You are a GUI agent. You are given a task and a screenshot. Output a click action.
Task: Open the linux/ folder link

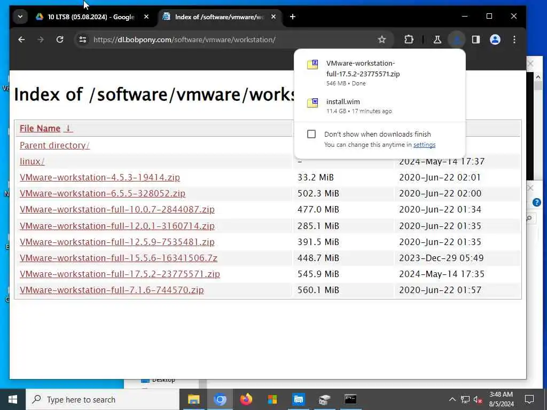point(32,161)
